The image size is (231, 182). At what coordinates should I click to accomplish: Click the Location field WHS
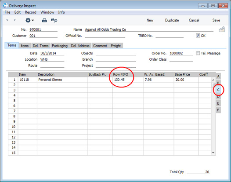click(52, 59)
